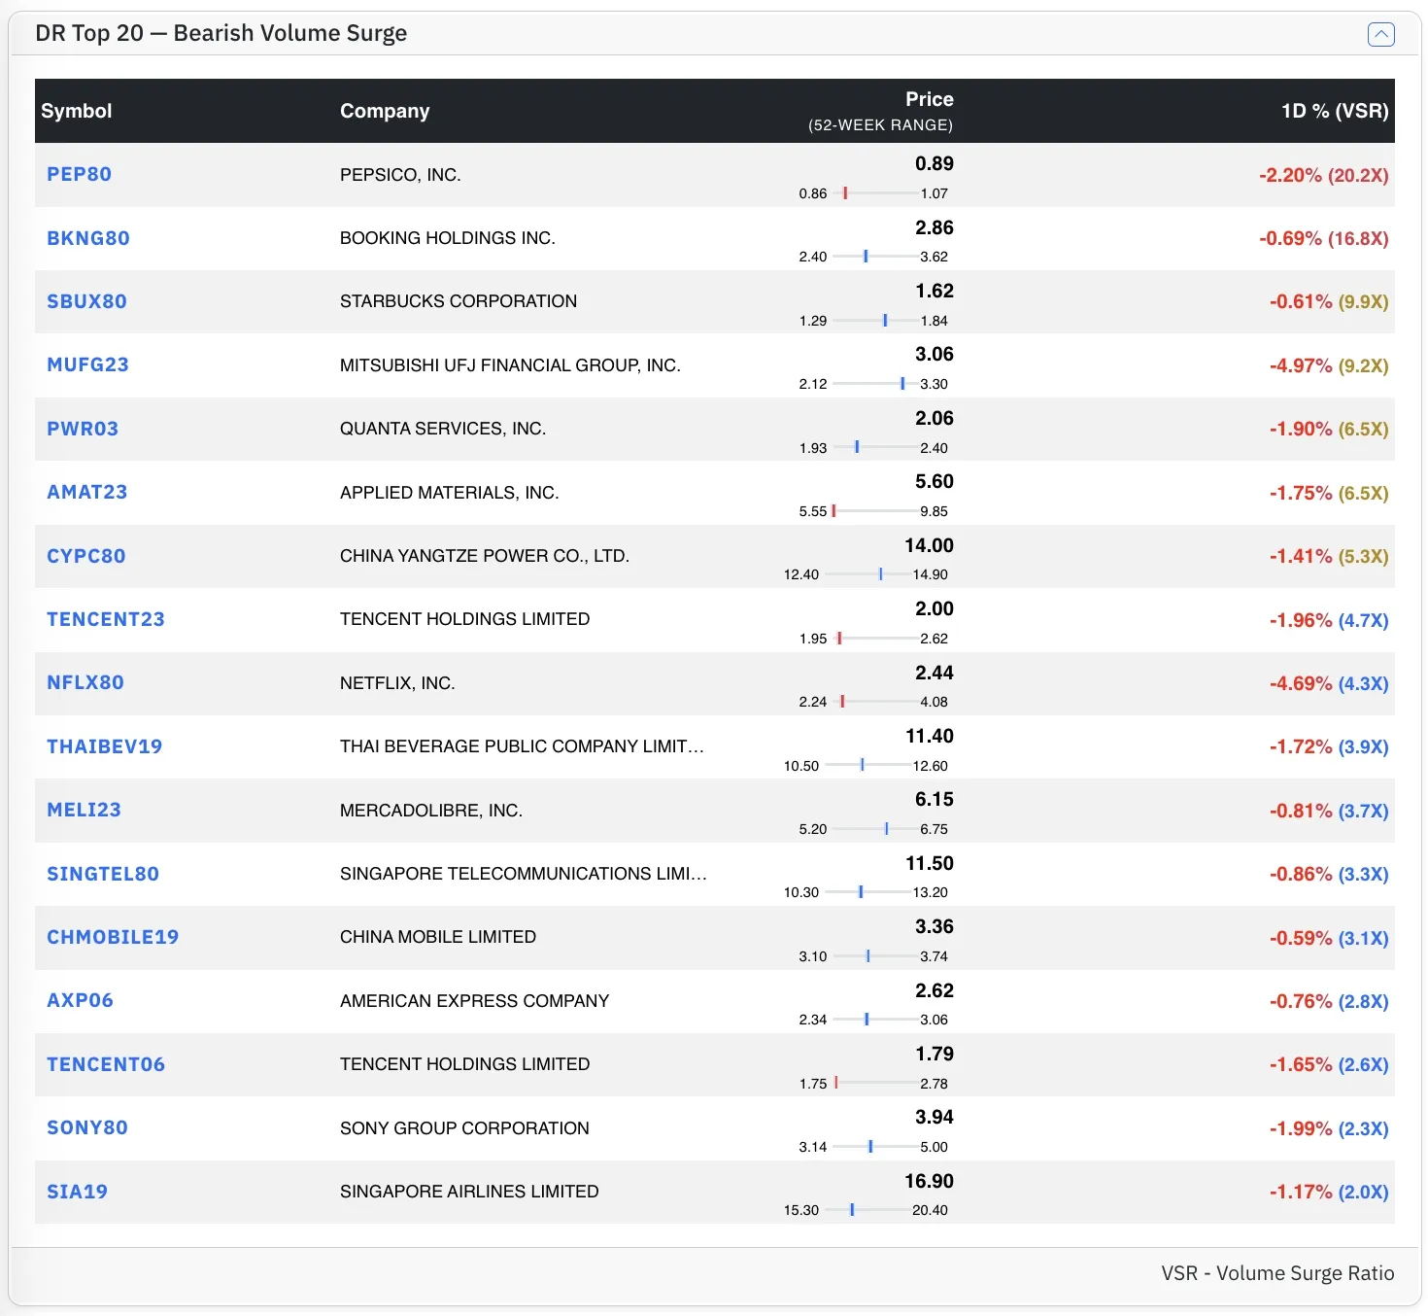Image resolution: width=1428 pixels, height=1316 pixels.
Task: Select STARBUCKS CORPORATION company name
Action: tap(459, 301)
